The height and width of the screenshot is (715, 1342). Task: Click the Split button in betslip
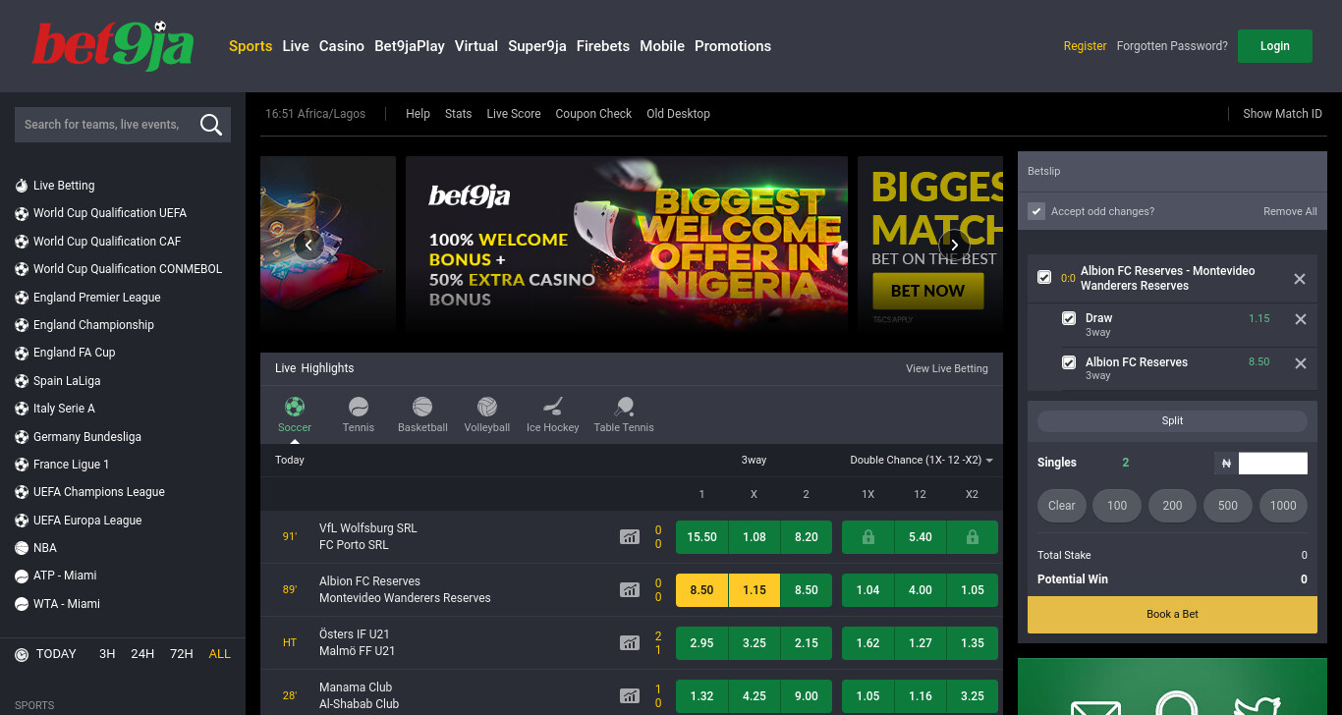[x=1172, y=420]
